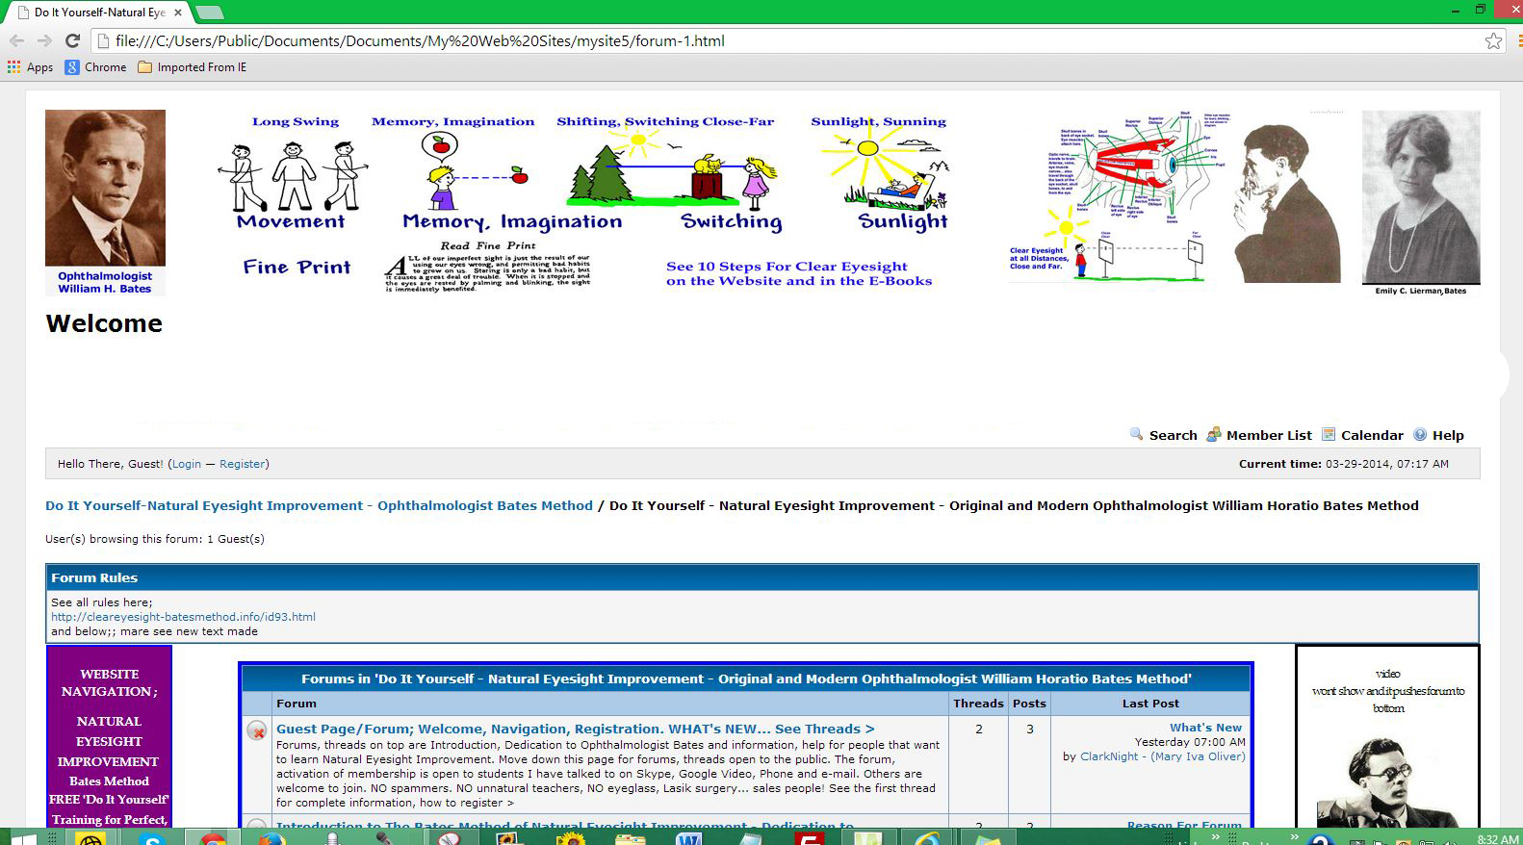Click the magnifying glass Search icon

(x=1137, y=434)
